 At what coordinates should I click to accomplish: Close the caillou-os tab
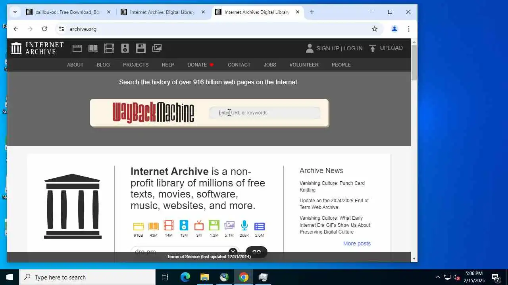tap(109, 12)
